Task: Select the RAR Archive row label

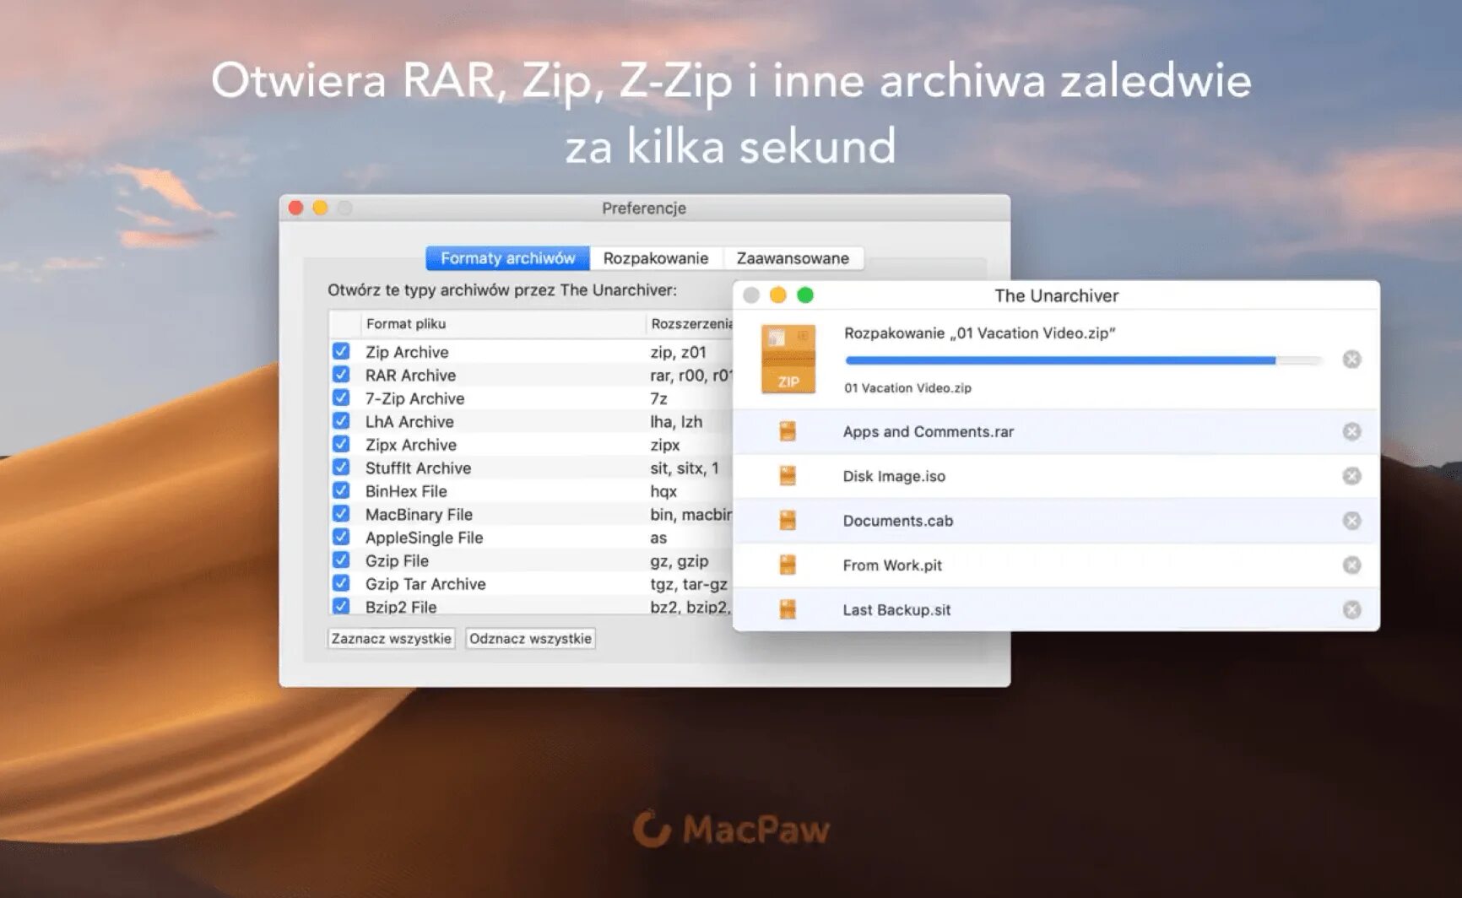Action: pos(410,375)
